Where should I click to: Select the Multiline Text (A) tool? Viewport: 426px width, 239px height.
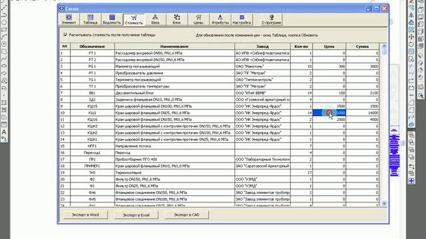[4, 132]
